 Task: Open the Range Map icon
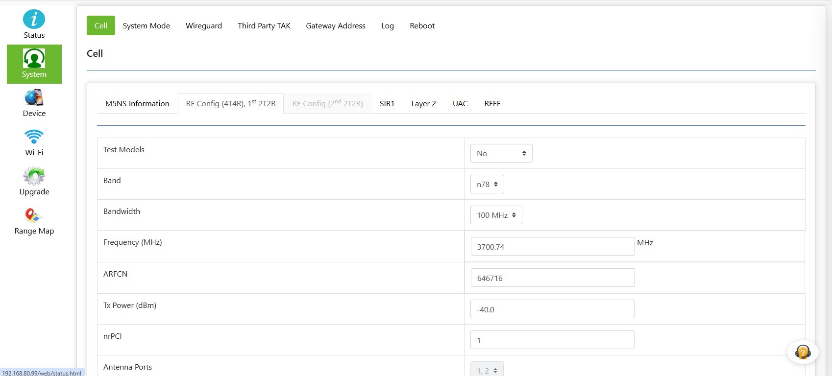click(34, 215)
